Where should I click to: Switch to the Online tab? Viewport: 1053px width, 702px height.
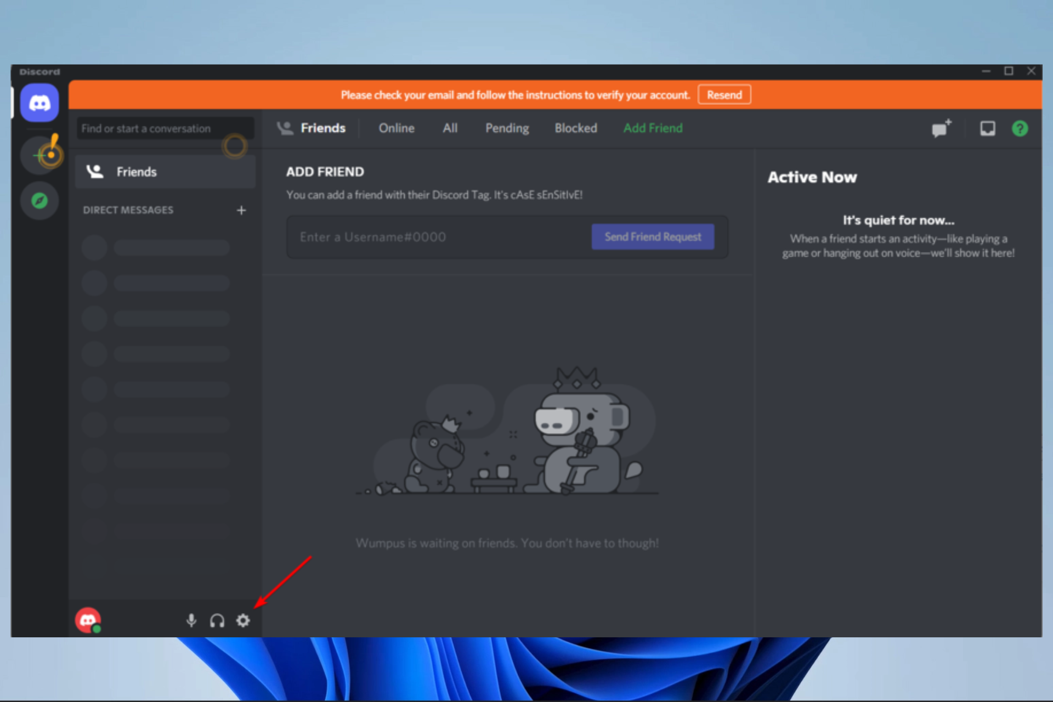pyautogui.click(x=397, y=128)
